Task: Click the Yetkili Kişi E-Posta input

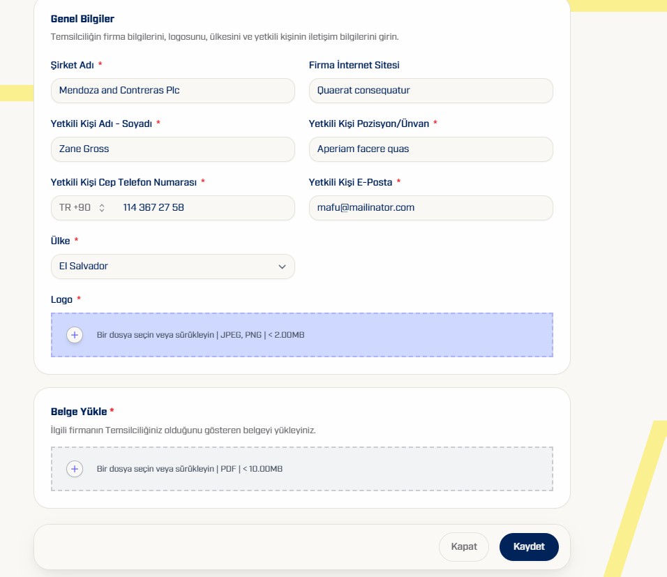Action: (x=431, y=208)
